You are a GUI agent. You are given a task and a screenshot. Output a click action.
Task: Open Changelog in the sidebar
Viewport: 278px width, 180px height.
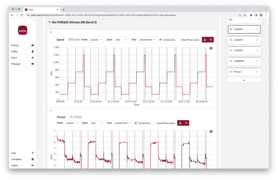[22, 159]
